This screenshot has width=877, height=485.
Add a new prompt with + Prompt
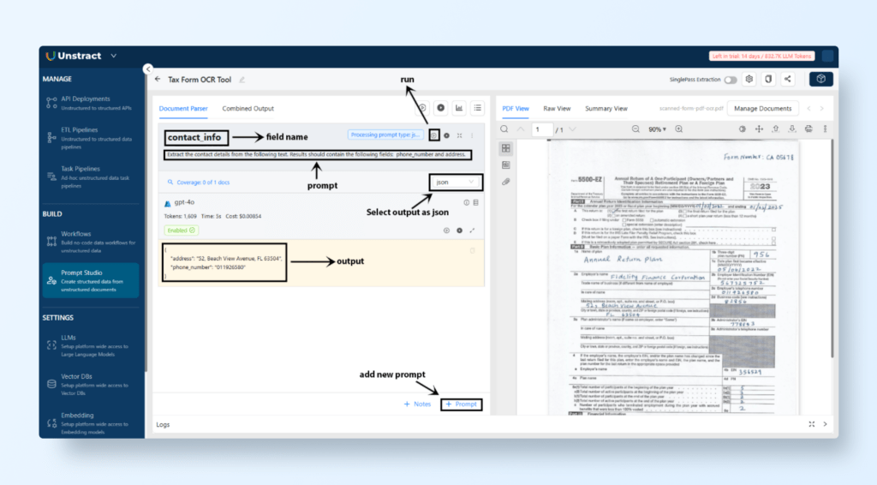[462, 404]
